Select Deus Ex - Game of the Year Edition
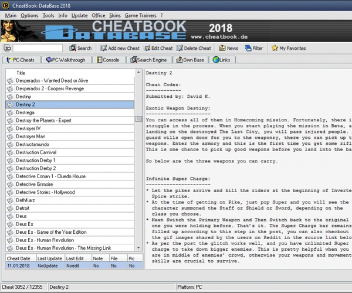Image resolution: width=352 pixels, height=293 pixels. click(x=70, y=232)
